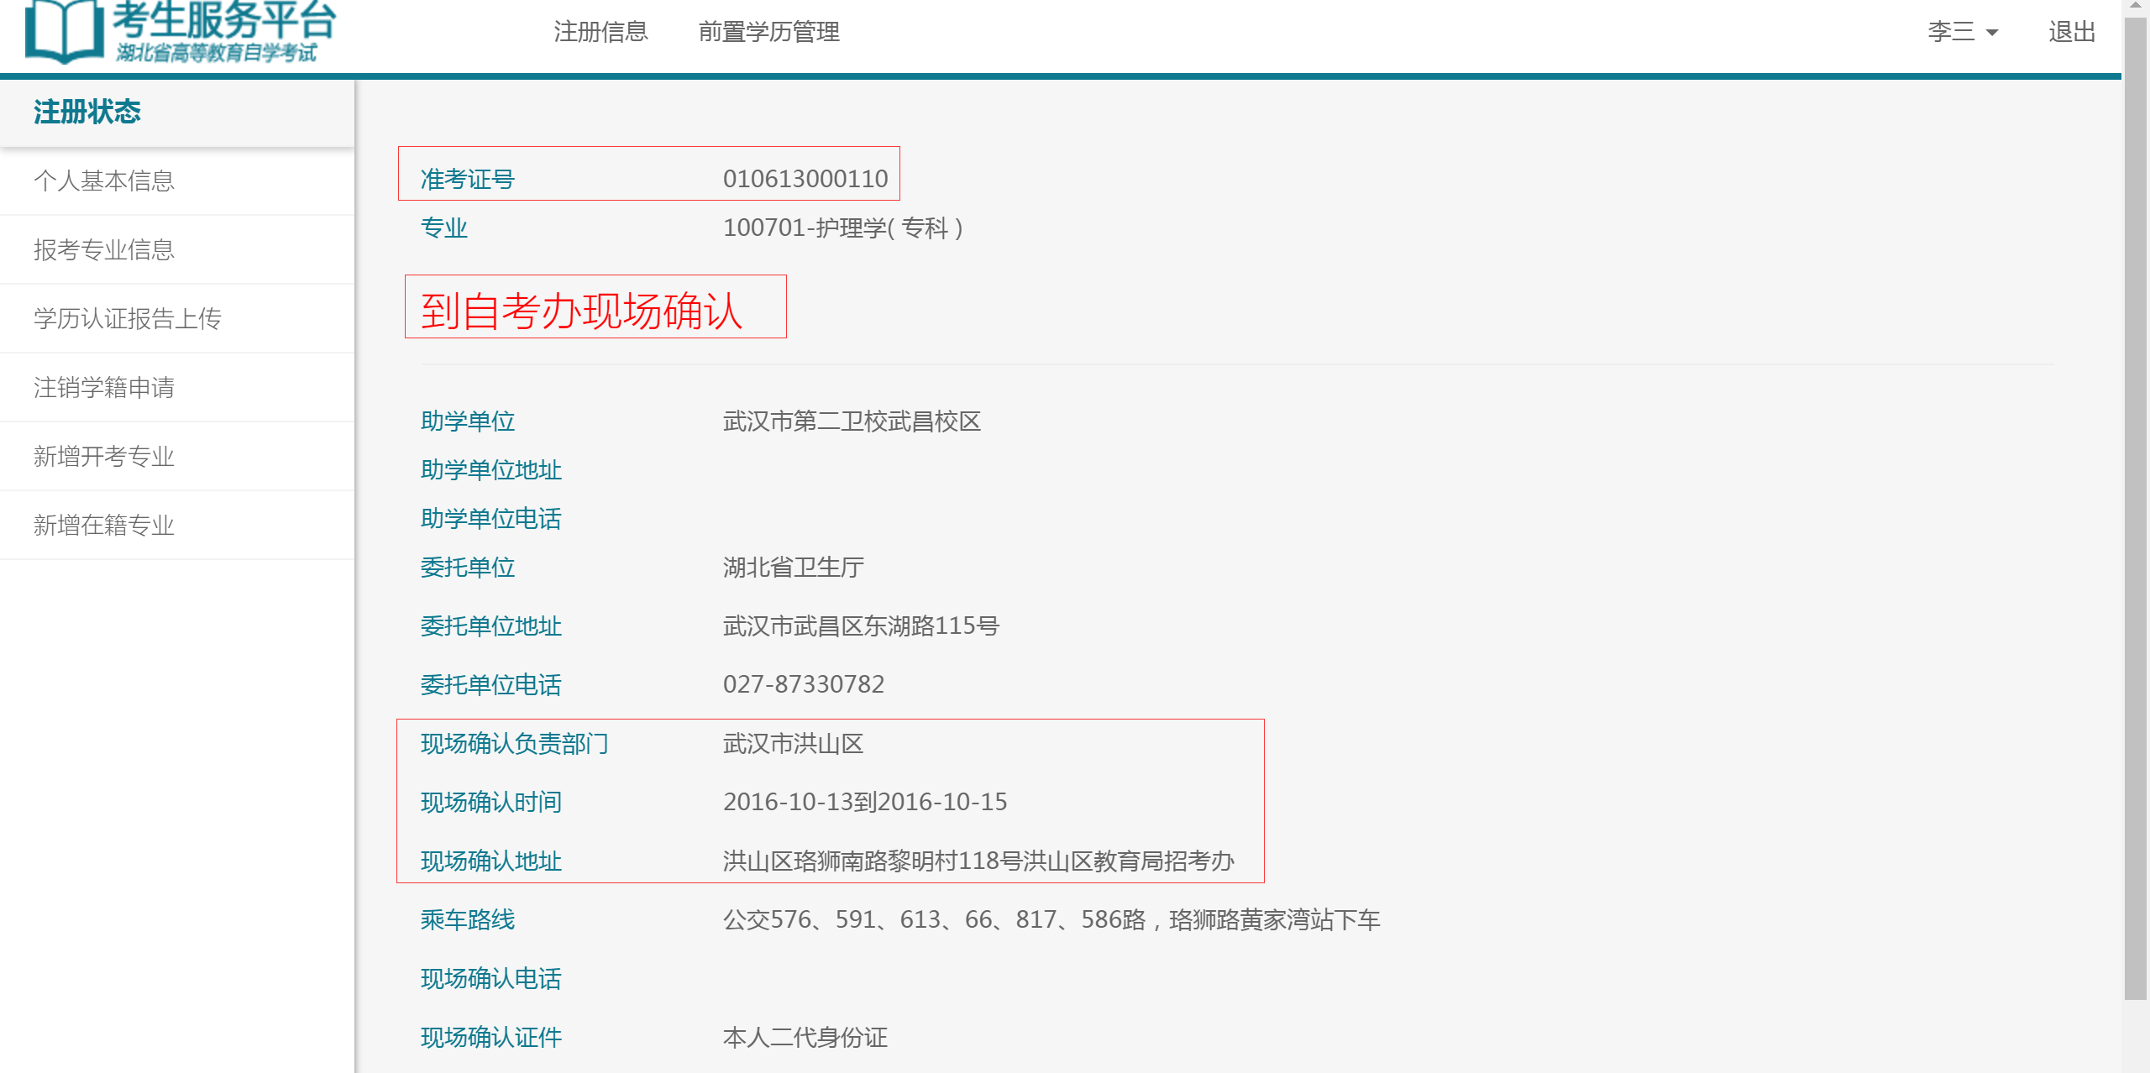2150x1073 pixels.
Task: Click the 现场确认地址 address value
Action: pyautogui.click(x=978, y=861)
